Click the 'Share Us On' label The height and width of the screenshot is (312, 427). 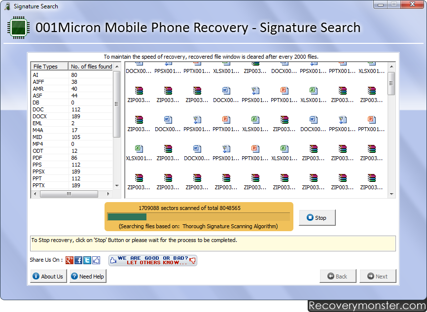point(46,260)
